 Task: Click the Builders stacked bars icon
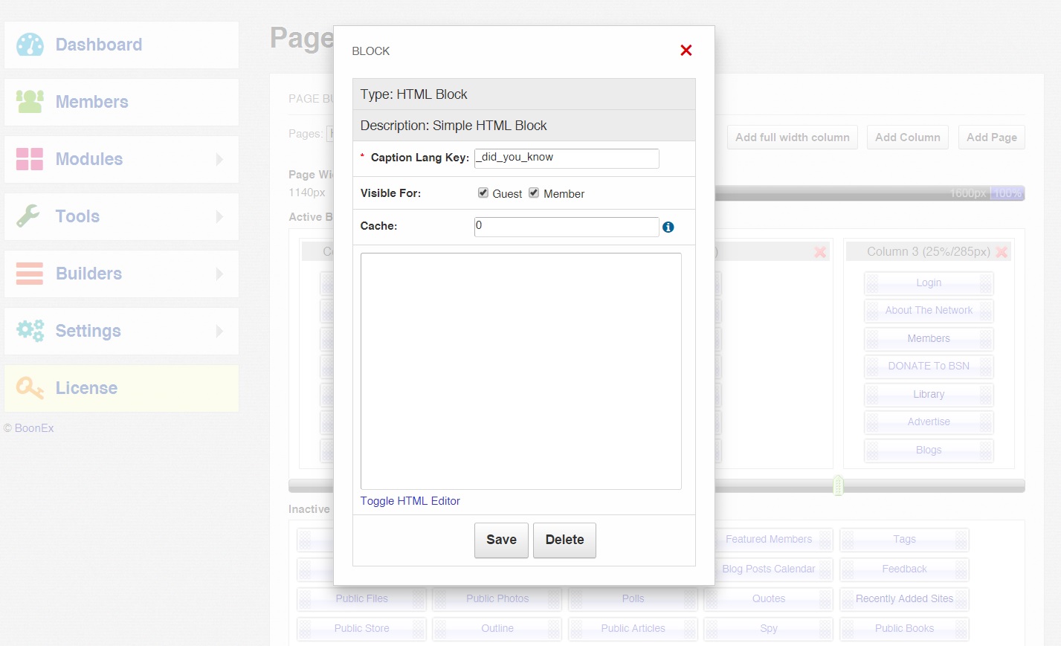click(30, 274)
